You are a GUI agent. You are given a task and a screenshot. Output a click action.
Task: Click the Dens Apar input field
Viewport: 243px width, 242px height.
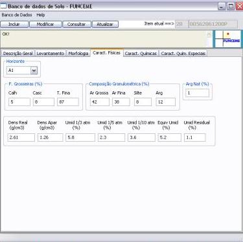pos(51,137)
